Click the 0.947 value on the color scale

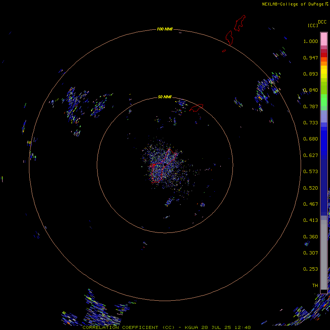click(311, 58)
